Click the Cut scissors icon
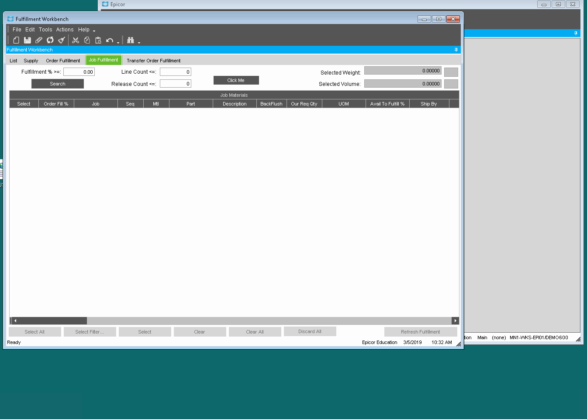The image size is (587, 419). tap(76, 40)
